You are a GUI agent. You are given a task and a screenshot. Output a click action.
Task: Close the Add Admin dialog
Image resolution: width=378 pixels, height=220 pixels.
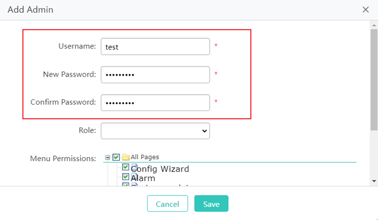(366, 10)
